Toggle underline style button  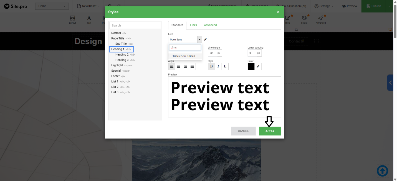(225, 66)
